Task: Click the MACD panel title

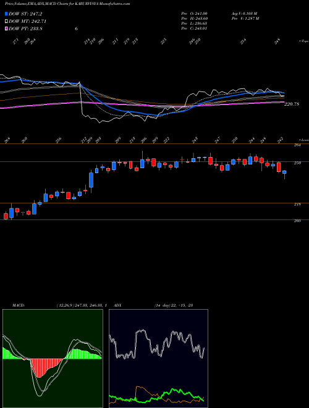Action: (x=18, y=305)
